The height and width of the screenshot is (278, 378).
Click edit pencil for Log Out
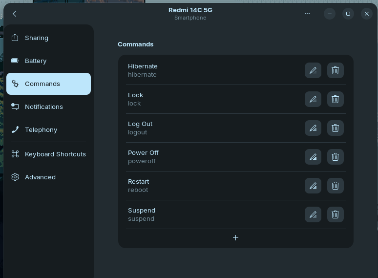(x=313, y=128)
